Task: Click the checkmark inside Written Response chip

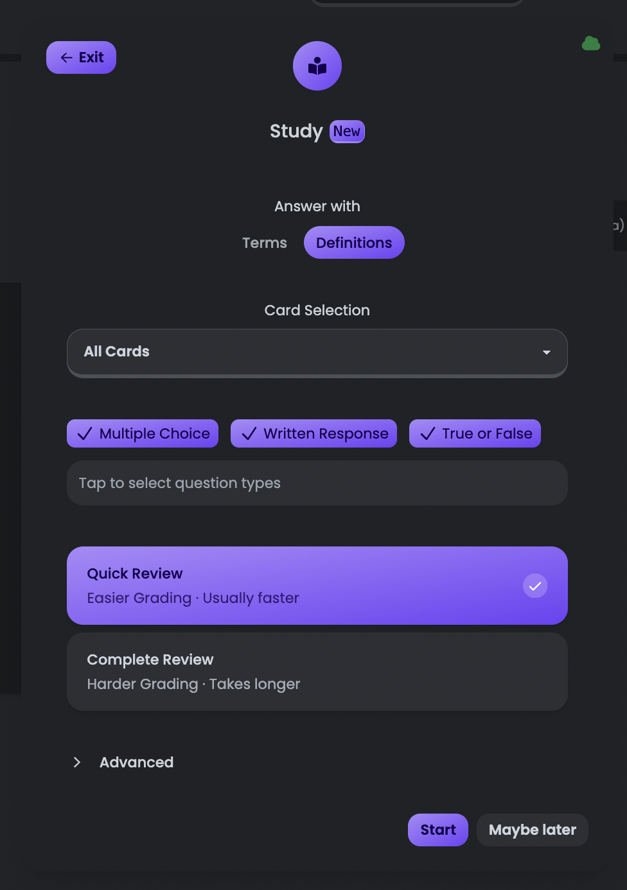Action: coord(249,433)
